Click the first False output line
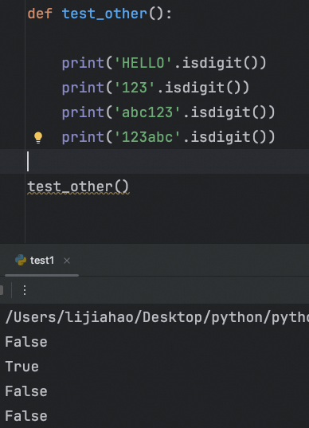 pyautogui.click(x=26, y=342)
